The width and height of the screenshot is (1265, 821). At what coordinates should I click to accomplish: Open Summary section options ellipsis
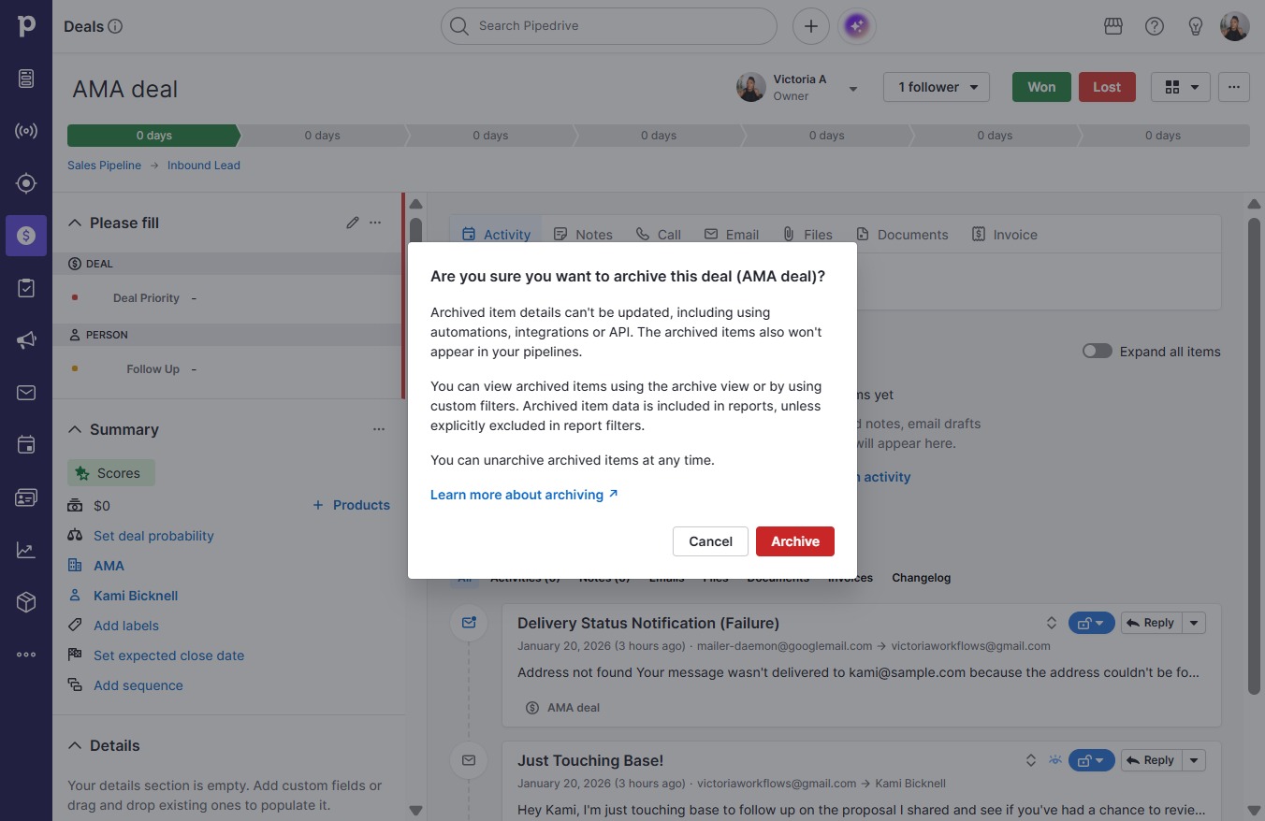(379, 429)
